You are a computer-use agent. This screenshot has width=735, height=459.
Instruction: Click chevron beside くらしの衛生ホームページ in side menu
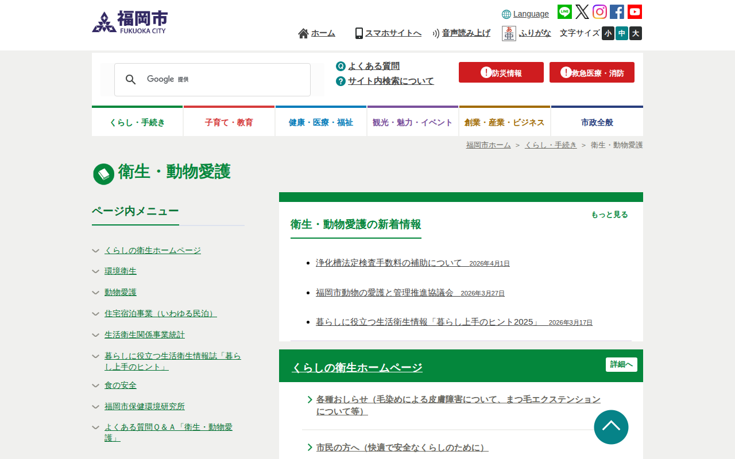[x=96, y=251]
